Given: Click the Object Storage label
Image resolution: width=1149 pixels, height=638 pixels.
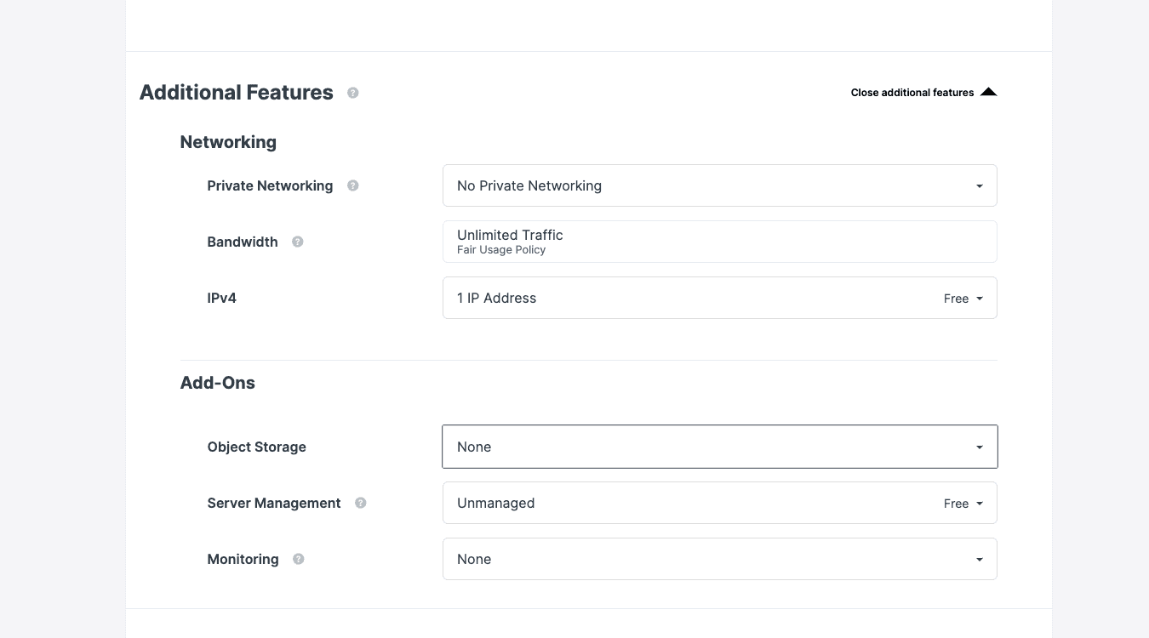Looking at the screenshot, I should (x=256, y=447).
